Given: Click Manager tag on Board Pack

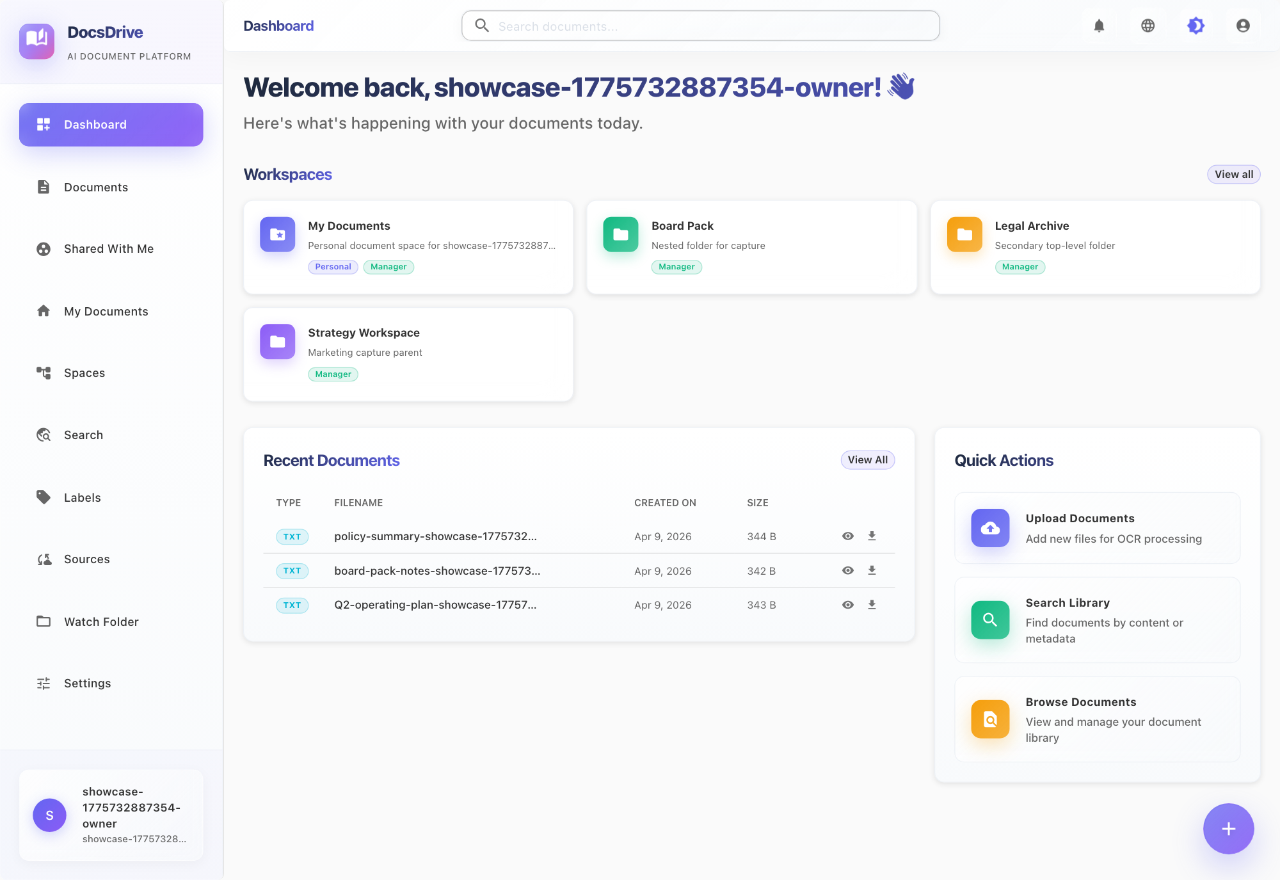Looking at the screenshot, I should (x=676, y=267).
